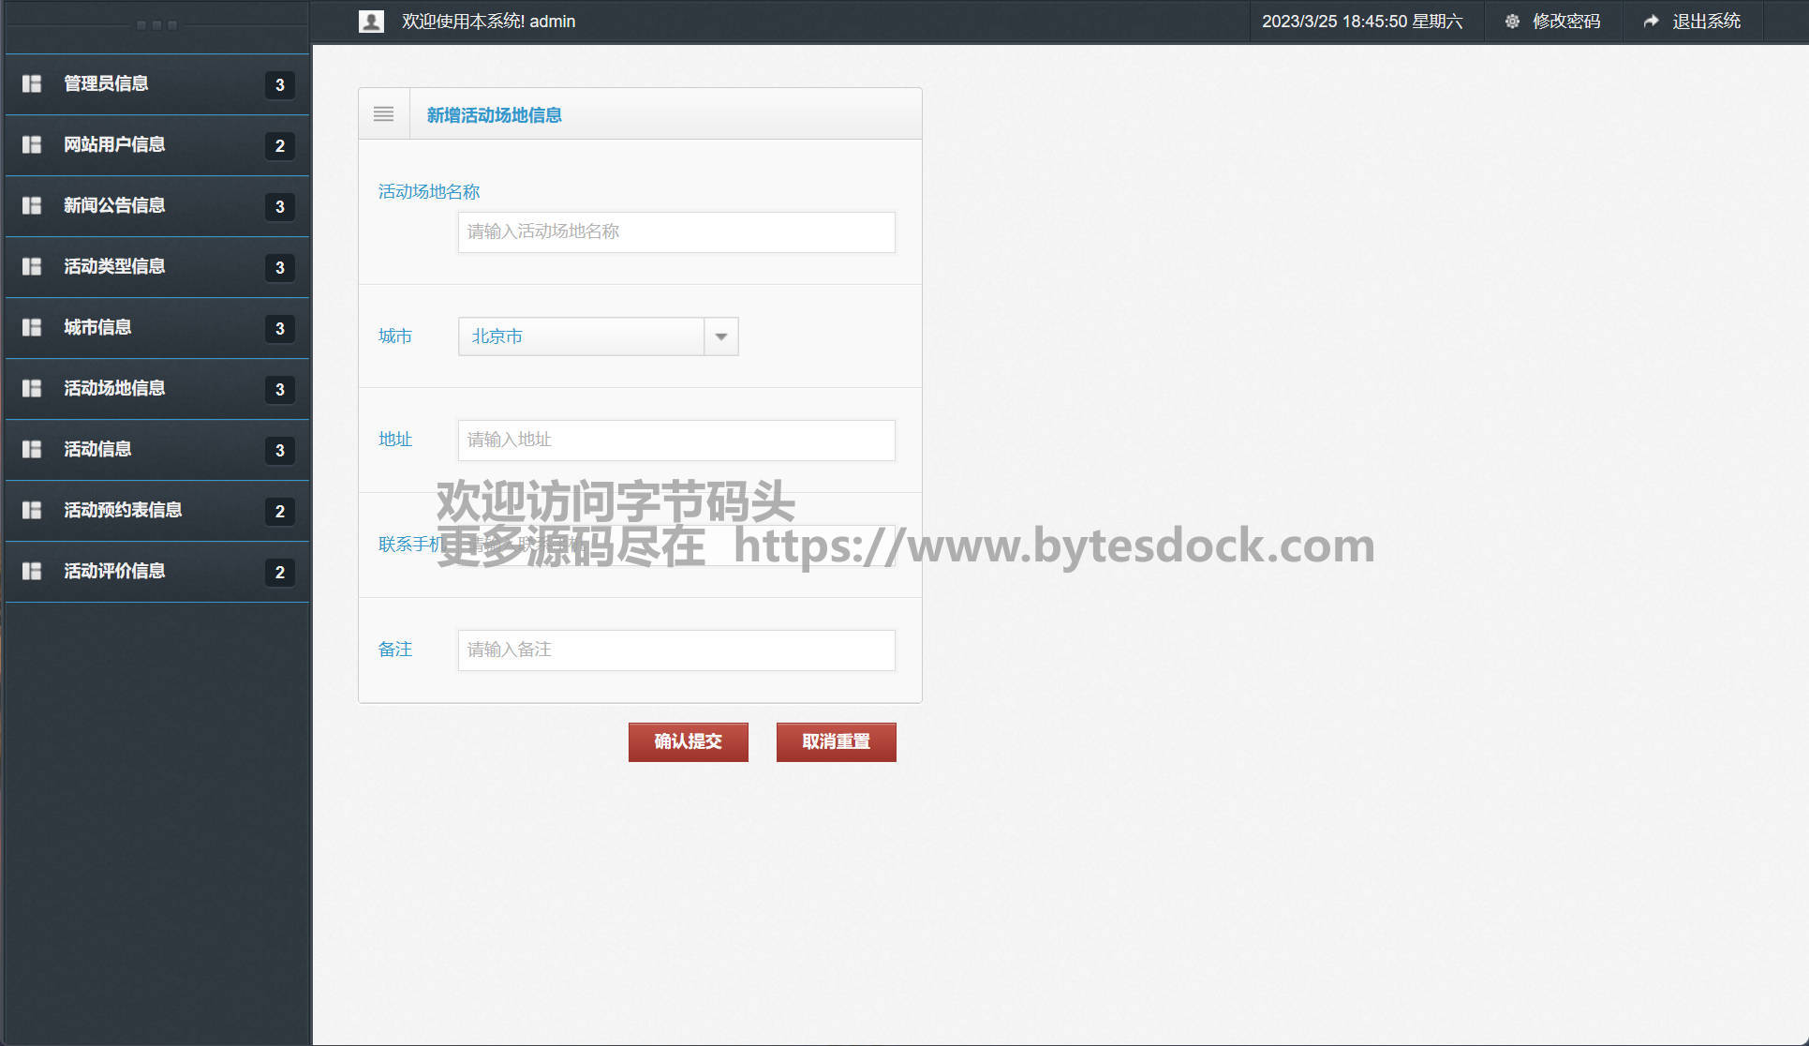Open the 城市 dropdown arrow

click(x=720, y=336)
